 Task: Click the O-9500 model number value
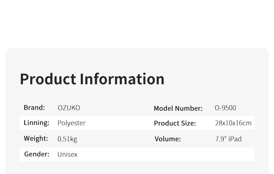225,108
